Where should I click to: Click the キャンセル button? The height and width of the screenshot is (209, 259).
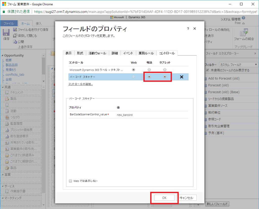click(186, 198)
